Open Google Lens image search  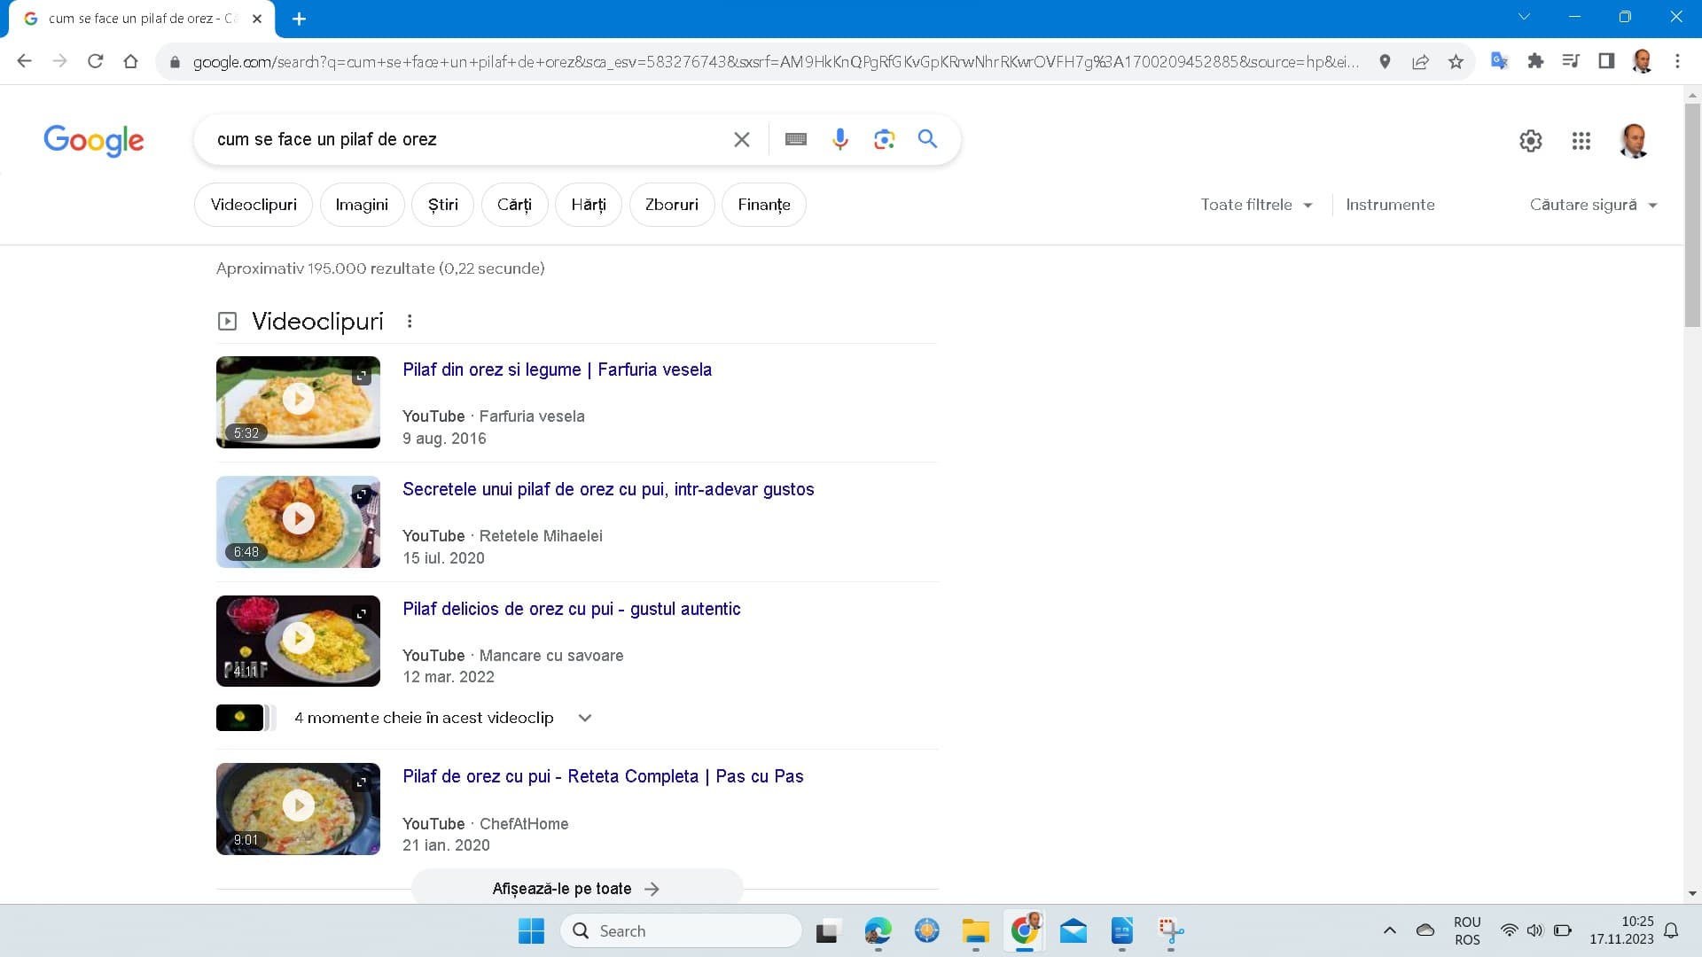[884, 139]
